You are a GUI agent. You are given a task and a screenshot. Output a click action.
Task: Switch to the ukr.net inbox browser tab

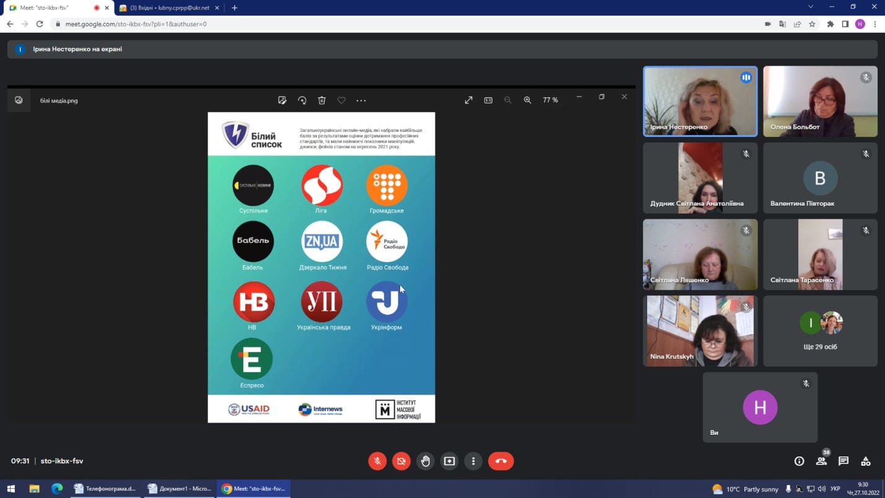pyautogui.click(x=170, y=8)
